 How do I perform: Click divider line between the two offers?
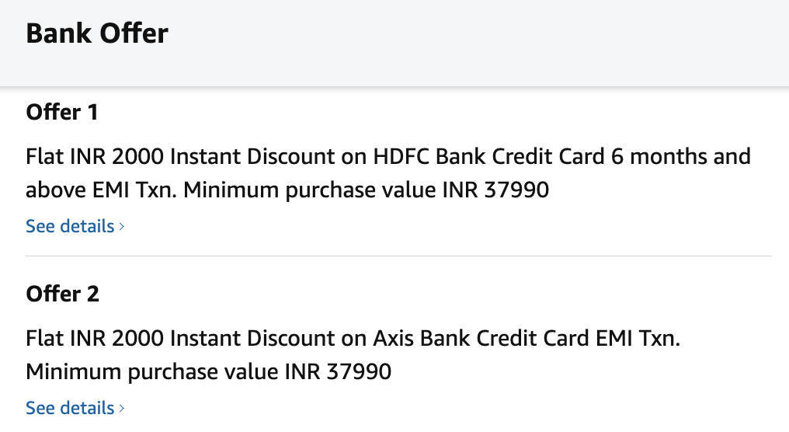coord(398,256)
